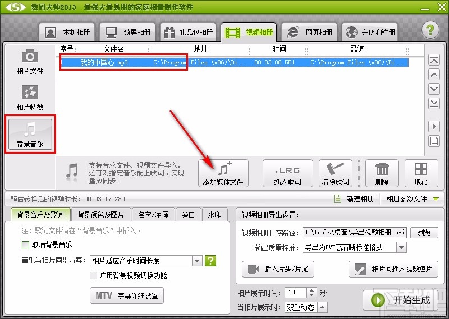
Task: Click the 时间 column header
Action: click(279, 49)
